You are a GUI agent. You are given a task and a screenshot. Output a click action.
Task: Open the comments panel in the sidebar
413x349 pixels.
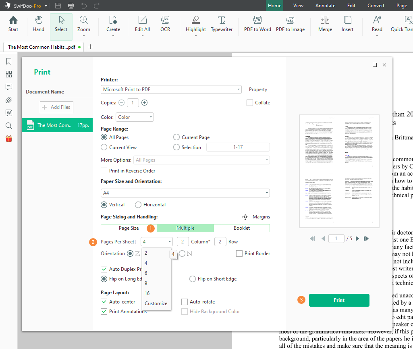pyautogui.click(x=8, y=87)
